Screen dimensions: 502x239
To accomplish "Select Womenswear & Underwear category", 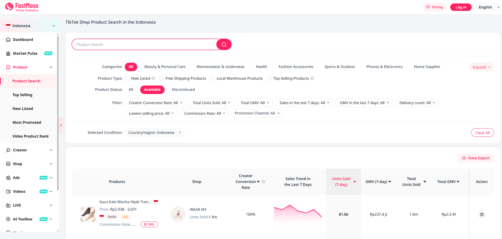I will coord(221,67).
